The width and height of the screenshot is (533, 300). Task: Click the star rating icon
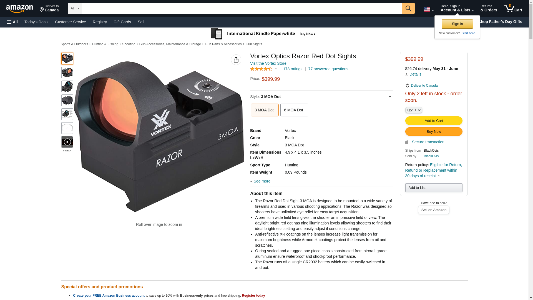point(261,69)
